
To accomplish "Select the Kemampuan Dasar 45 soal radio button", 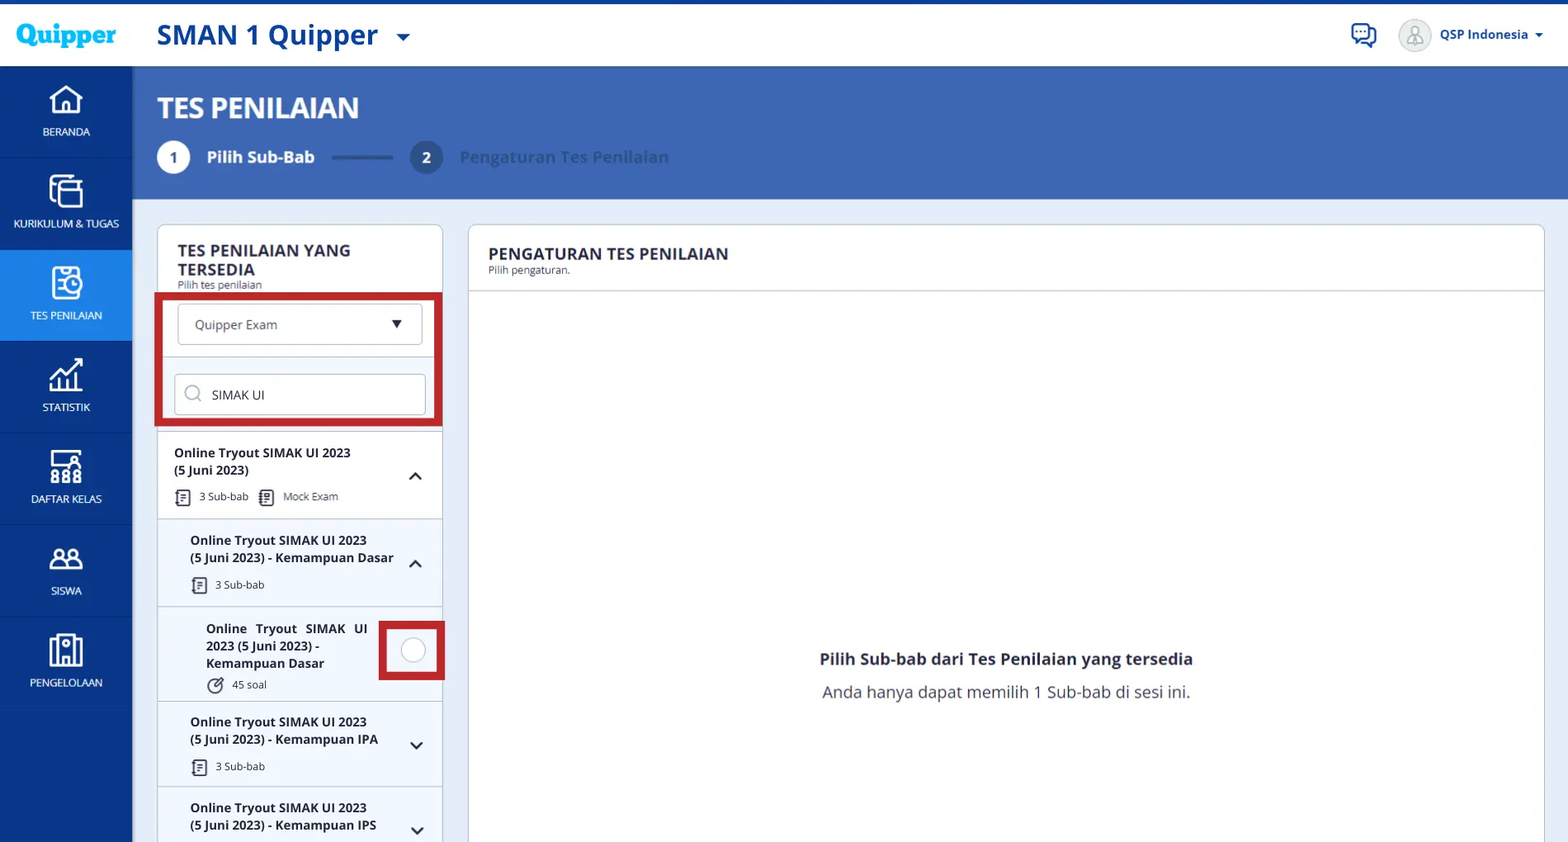I will point(413,650).
